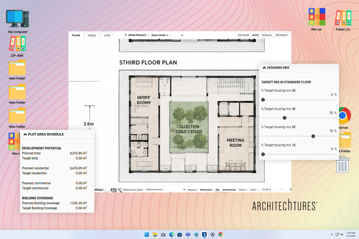Open the Paint app in taskbar

196,234
